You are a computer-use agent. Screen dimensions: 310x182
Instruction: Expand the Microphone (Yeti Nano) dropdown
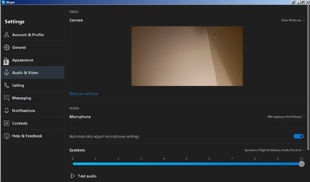pyautogui.click(x=286, y=117)
